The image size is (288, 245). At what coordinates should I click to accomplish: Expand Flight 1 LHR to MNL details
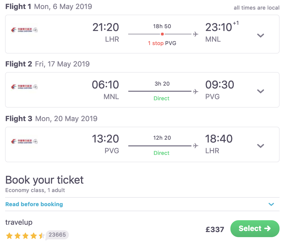coord(261,35)
